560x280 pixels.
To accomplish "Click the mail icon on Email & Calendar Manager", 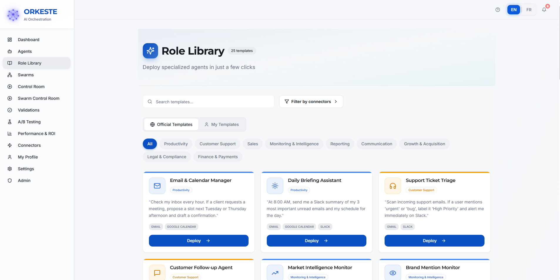I will click(x=157, y=186).
